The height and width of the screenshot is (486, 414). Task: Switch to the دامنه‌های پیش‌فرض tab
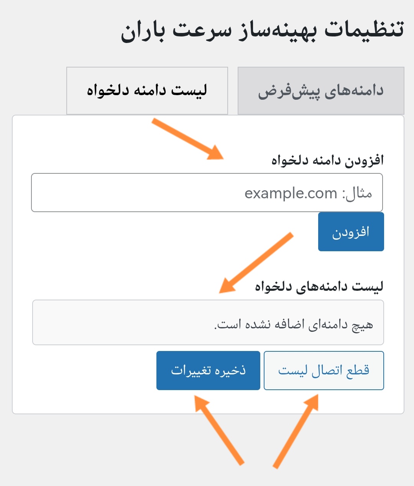321,91
